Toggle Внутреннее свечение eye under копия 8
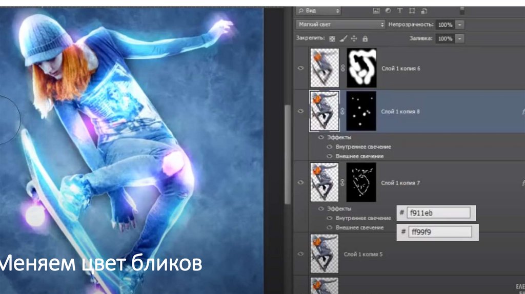The image size is (525, 294). point(330,146)
